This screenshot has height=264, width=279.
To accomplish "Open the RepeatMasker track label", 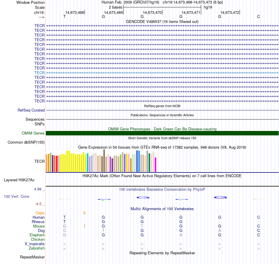I will (x=32, y=257).
